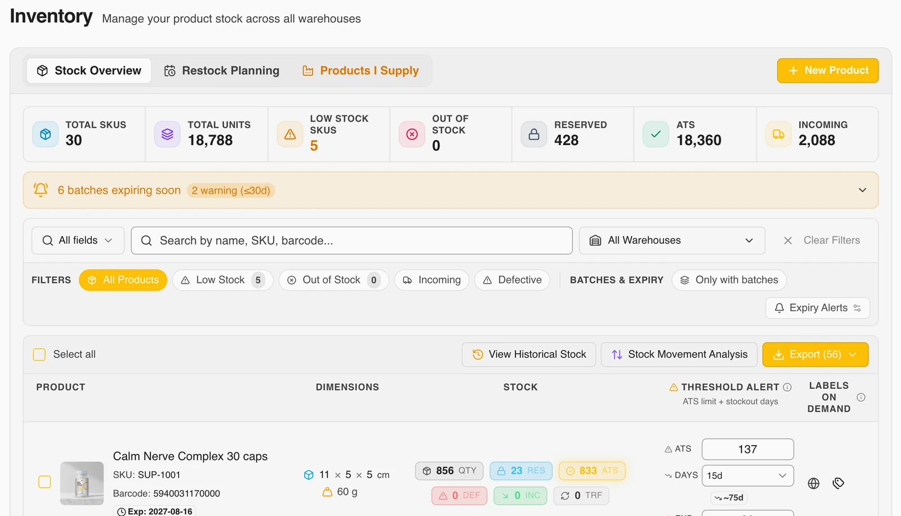This screenshot has height=516, width=901.
Task: Toggle the Defective filter chip
Action: 512,280
